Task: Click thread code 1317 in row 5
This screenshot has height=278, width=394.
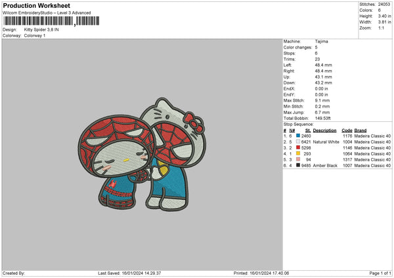Action: [347, 160]
